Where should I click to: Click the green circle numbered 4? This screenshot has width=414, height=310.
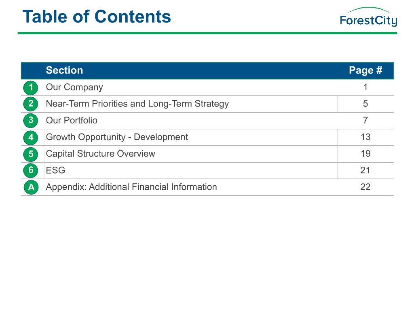coord(31,137)
